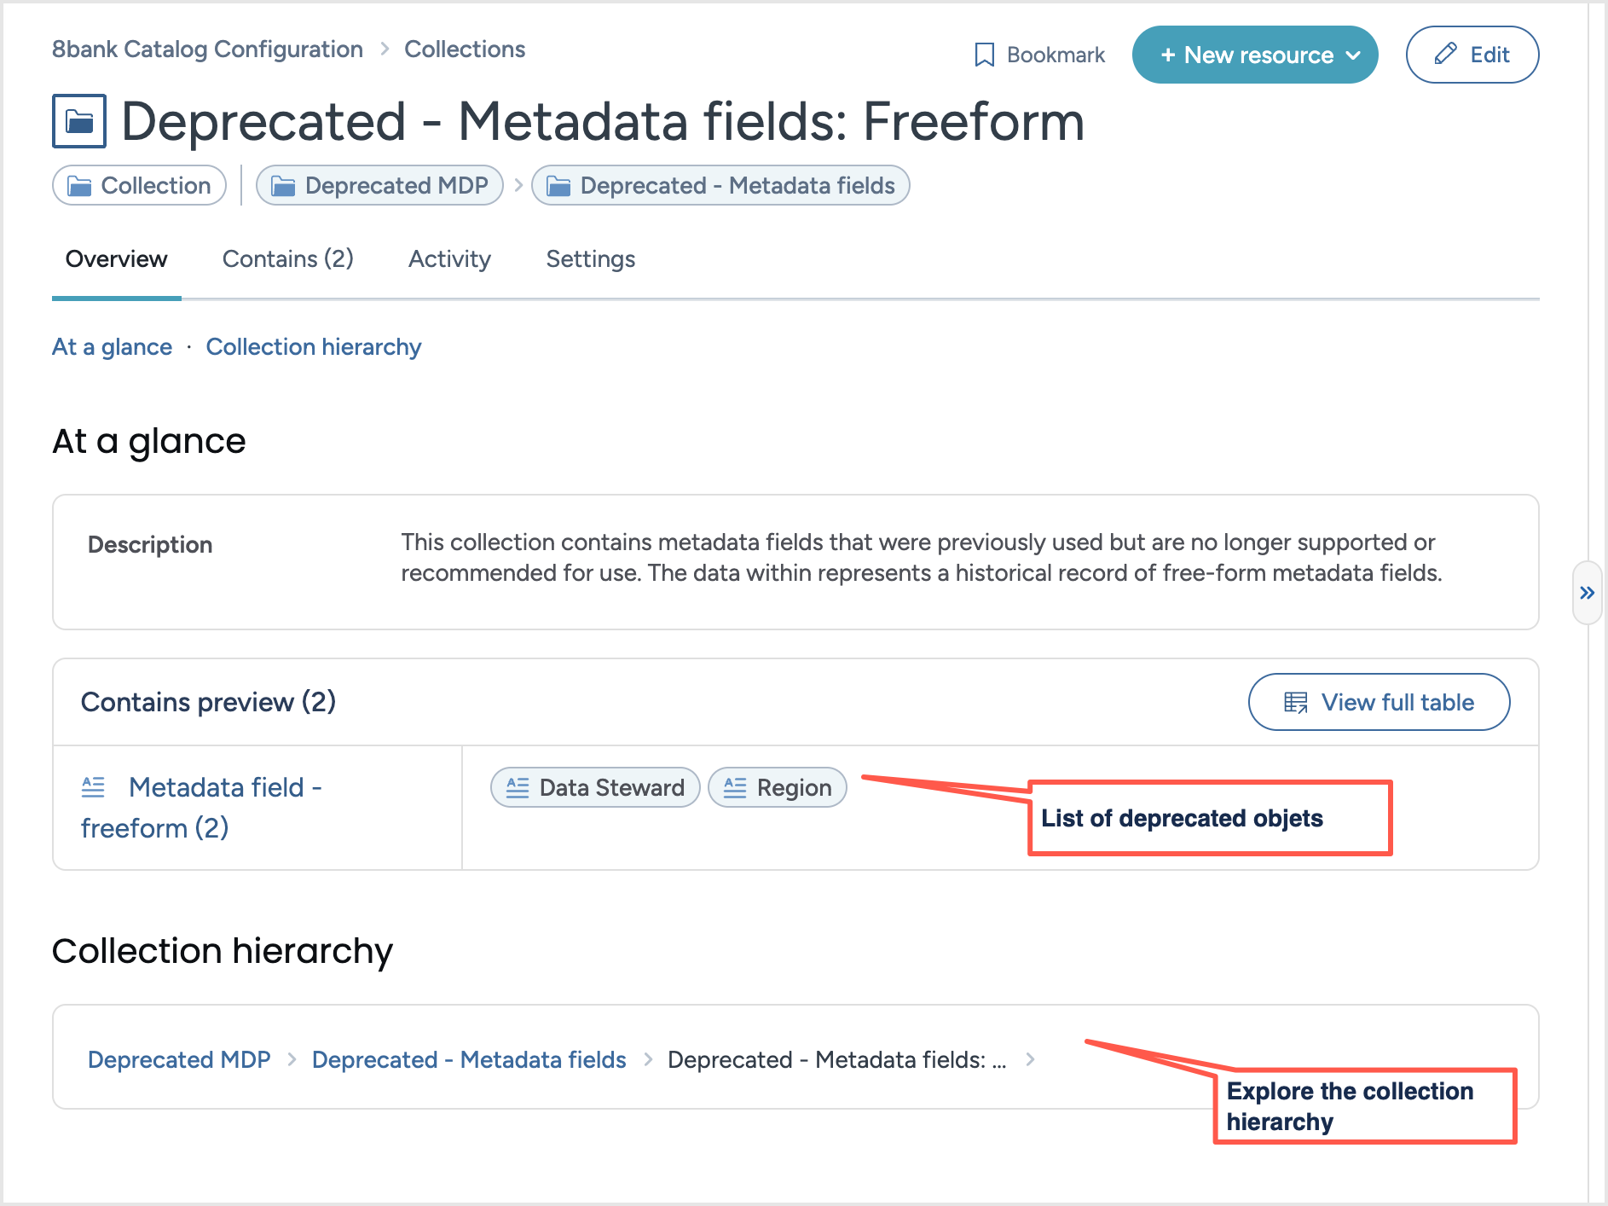The height and width of the screenshot is (1206, 1608).
Task: Click the pencil icon on Edit
Action: coord(1445,55)
